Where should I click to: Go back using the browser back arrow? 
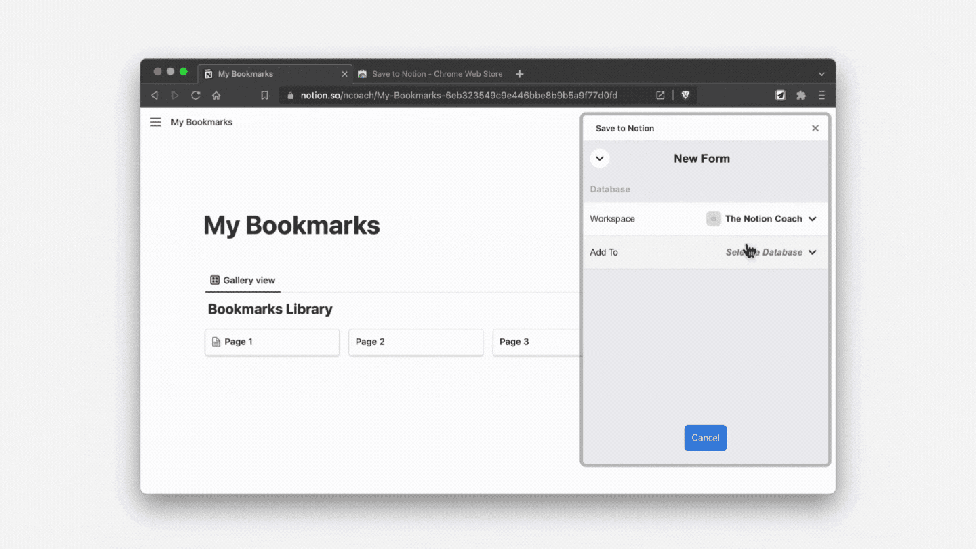point(155,96)
